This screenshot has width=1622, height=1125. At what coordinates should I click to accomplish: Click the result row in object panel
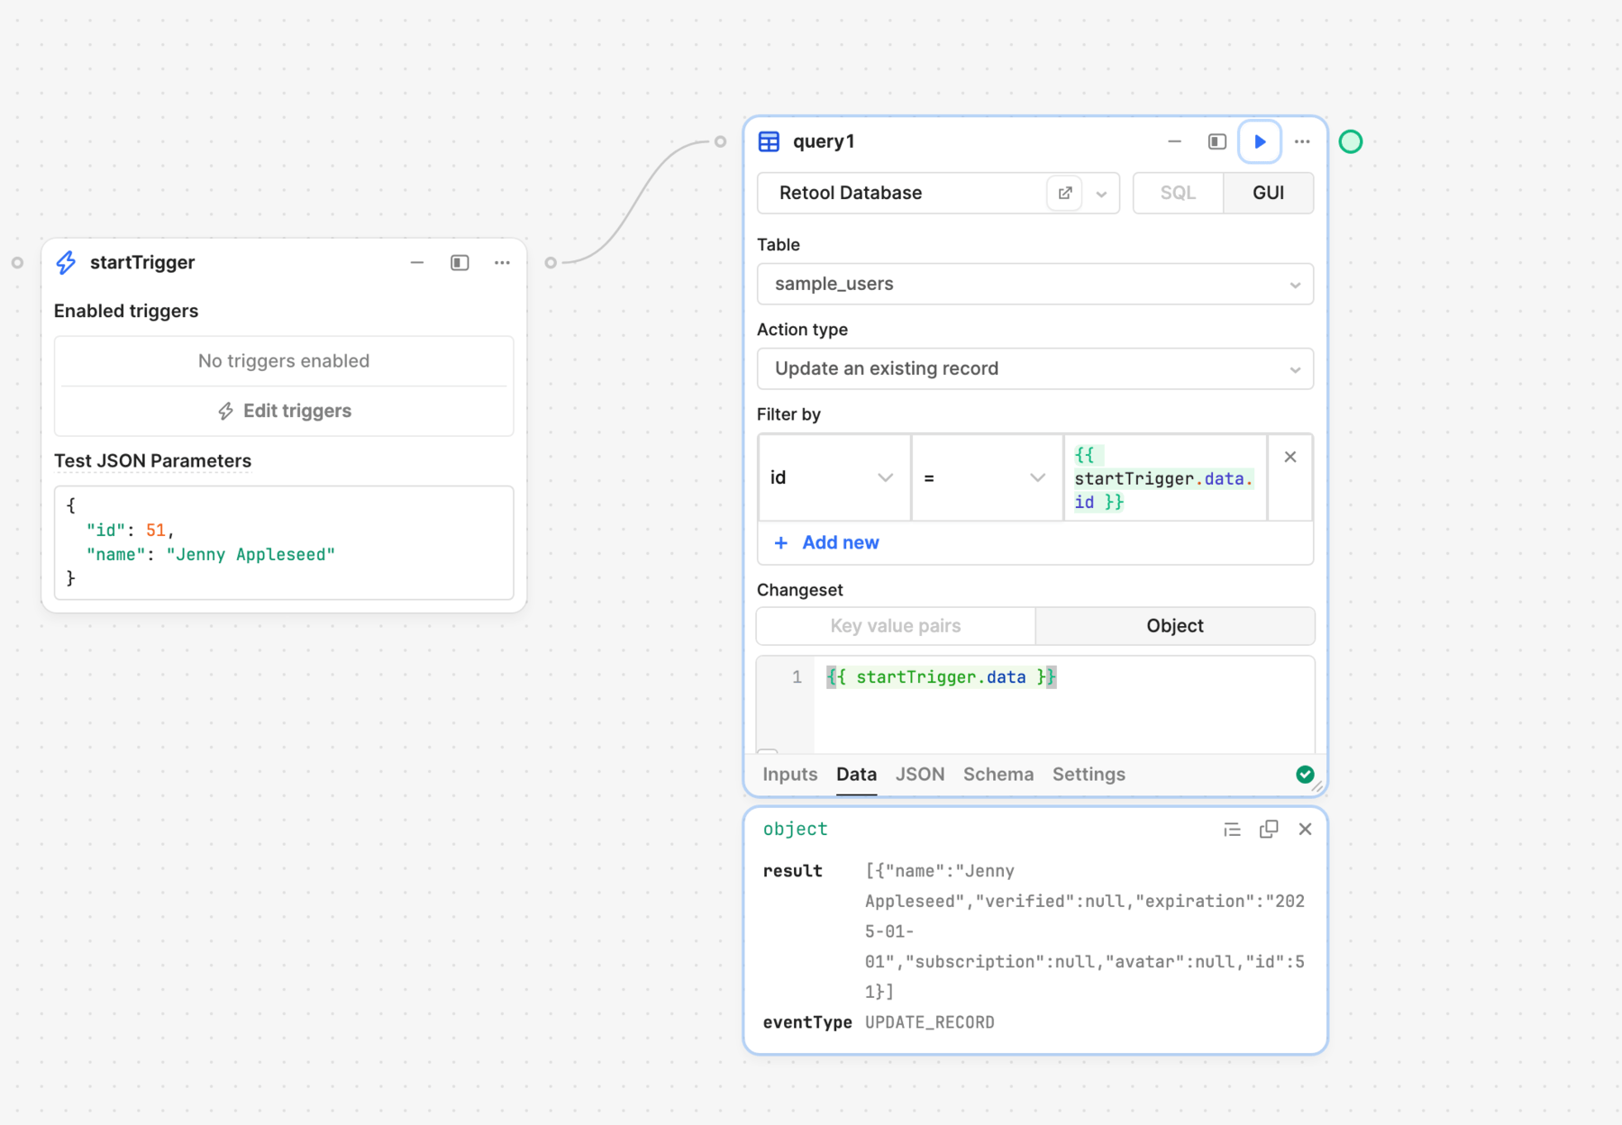[x=1034, y=931]
